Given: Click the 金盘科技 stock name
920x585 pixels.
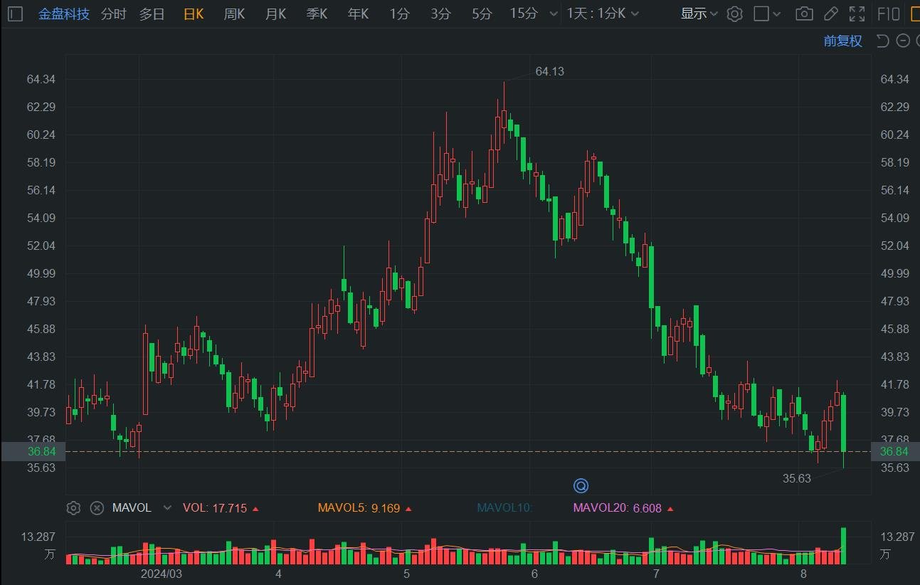Looking at the screenshot, I should coord(64,14).
